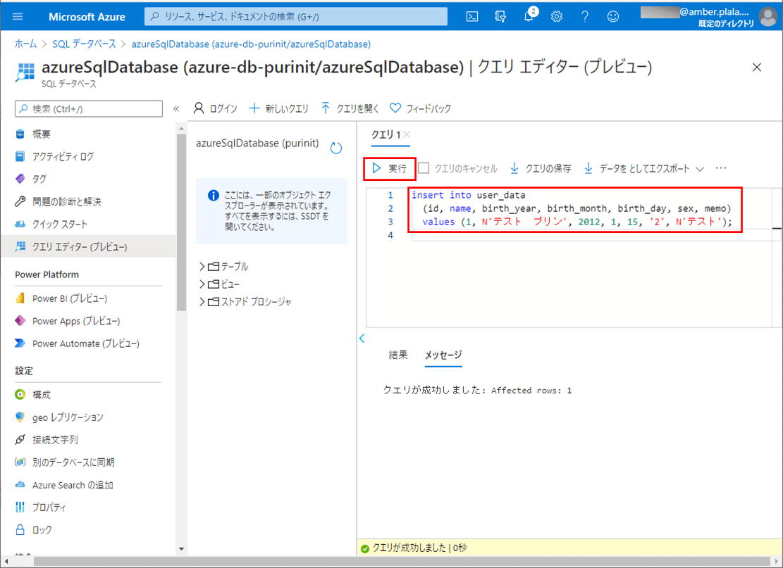The height and width of the screenshot is (568, 783).
Task: Go to the ホーム breadcrumb link
Action: pos(26,44)
